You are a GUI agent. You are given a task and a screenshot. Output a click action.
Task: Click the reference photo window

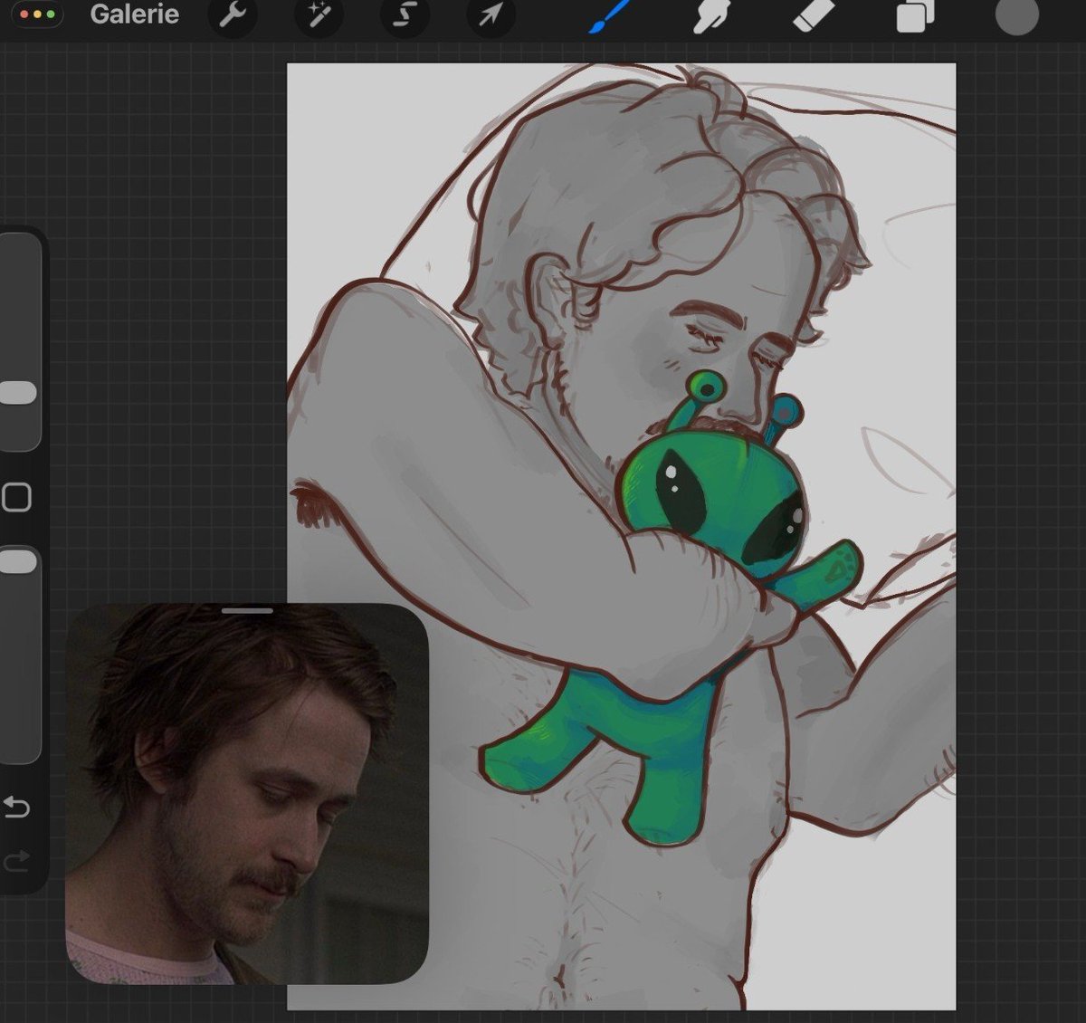click(x=246, y=794)
